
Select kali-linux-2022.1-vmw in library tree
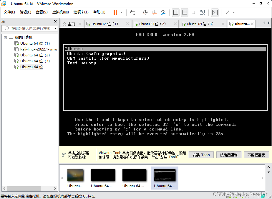pos(39,49)
